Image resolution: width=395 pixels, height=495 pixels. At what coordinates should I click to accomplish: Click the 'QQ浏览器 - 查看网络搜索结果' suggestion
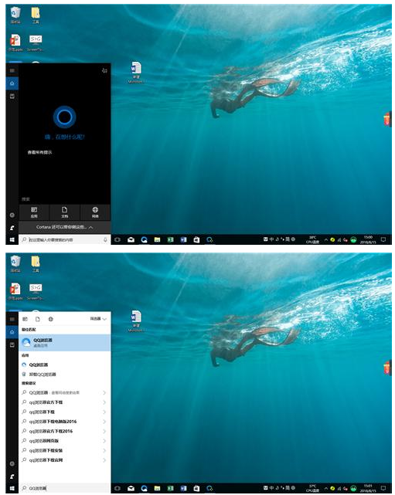click(x=64, y=393)
